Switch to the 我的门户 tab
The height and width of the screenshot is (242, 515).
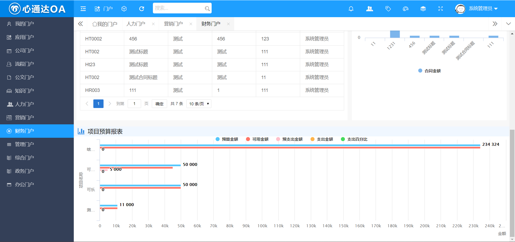pyautogui.click(x=105, y=24)
